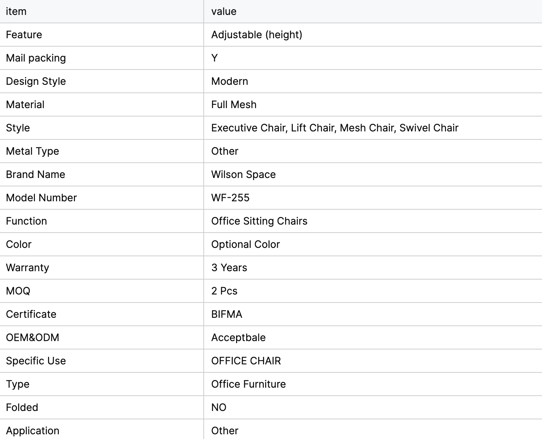
Task: Click the 'Office Sitting Chairs' function value
Action: coord(259,221)
